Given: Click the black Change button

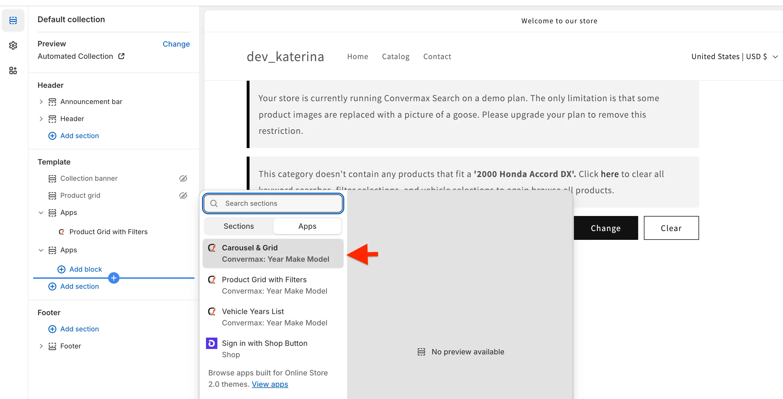Looking at the screenshot, I should pos(605,228).
